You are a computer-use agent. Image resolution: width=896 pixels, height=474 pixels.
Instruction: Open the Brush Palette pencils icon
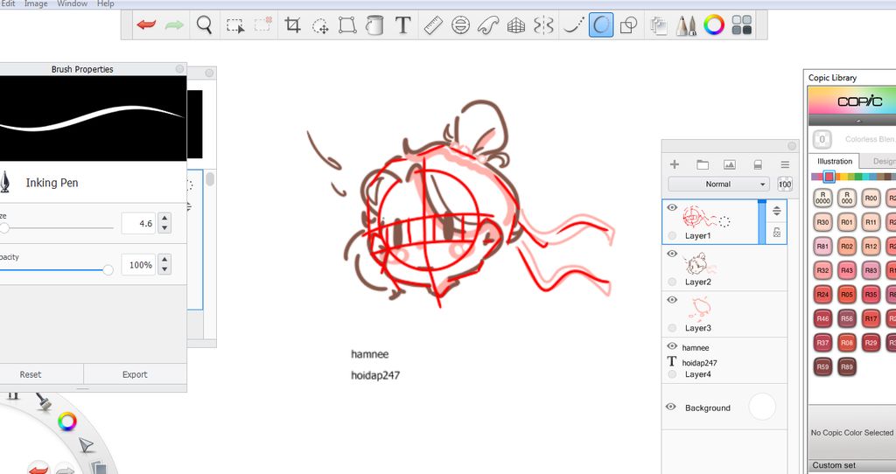point(686,25)
